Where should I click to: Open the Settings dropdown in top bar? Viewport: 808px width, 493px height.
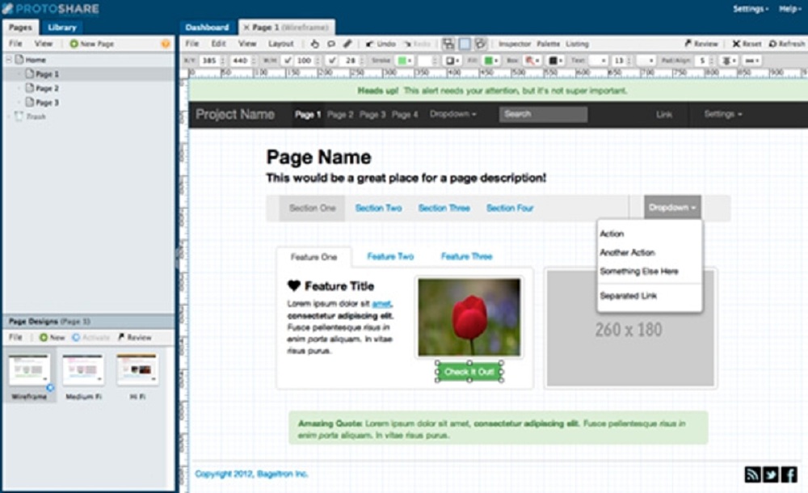750,9
